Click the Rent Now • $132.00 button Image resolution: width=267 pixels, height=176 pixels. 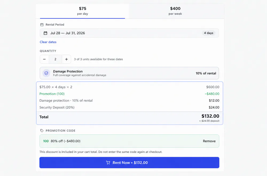pyautogui.click(x=129, y=163)
